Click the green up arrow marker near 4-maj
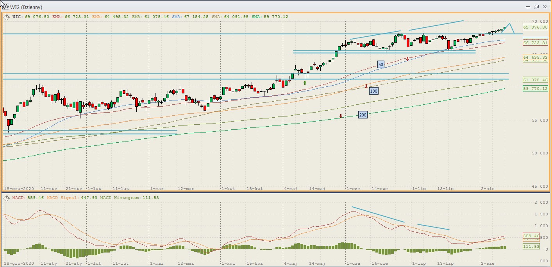 [x=305, y=83]
